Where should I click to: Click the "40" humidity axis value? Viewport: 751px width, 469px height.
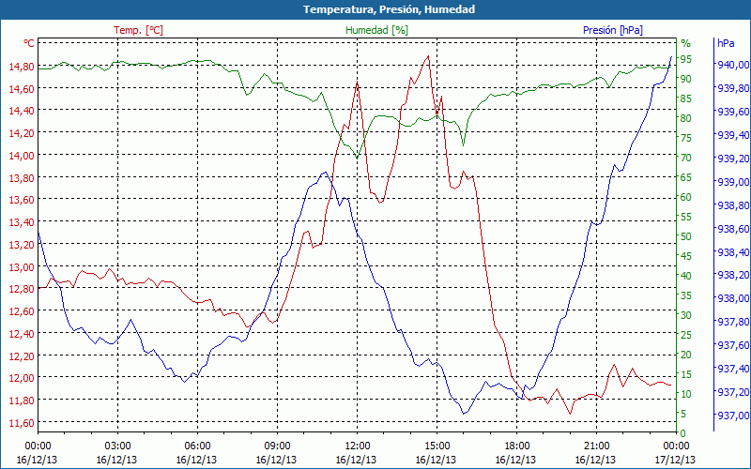[x=686, y=276]
